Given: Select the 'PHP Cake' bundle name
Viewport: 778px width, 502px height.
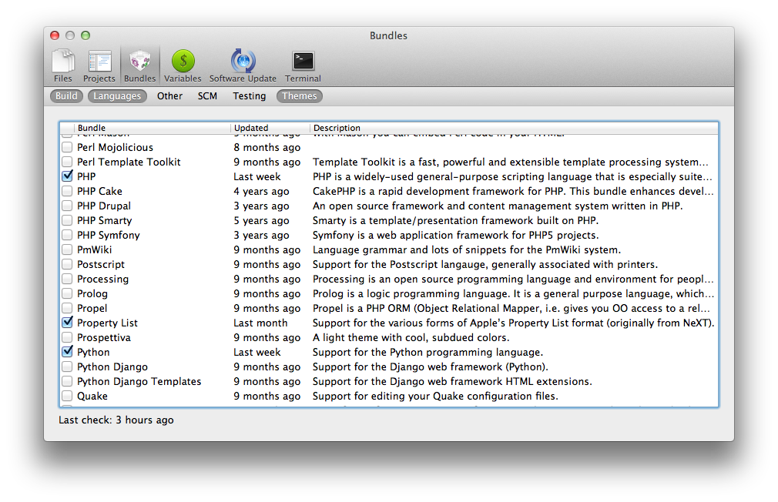Looking at the screenshot, I should [x=99, y=191].
